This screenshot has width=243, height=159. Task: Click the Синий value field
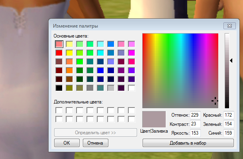point(229,133)
